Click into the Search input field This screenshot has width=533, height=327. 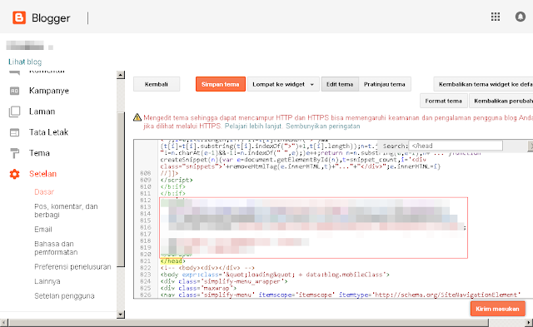click(x=456, y=146)
